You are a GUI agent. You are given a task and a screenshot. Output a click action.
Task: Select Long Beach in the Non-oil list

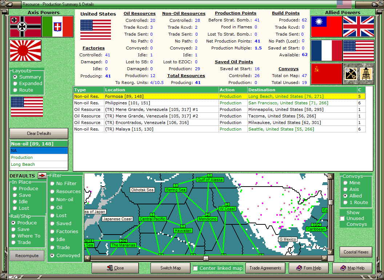click(39, 164)
